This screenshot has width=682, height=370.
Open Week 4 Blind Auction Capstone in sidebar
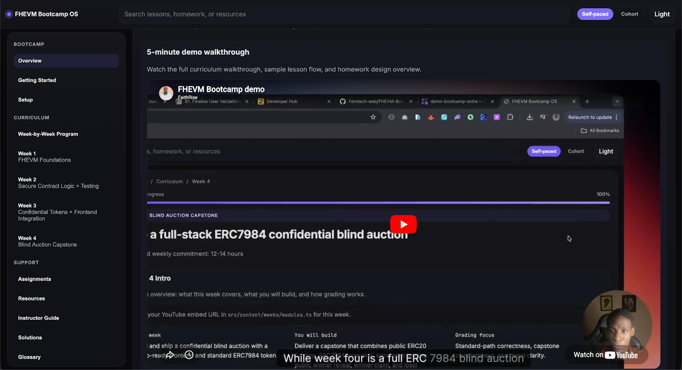pos(66,241)
